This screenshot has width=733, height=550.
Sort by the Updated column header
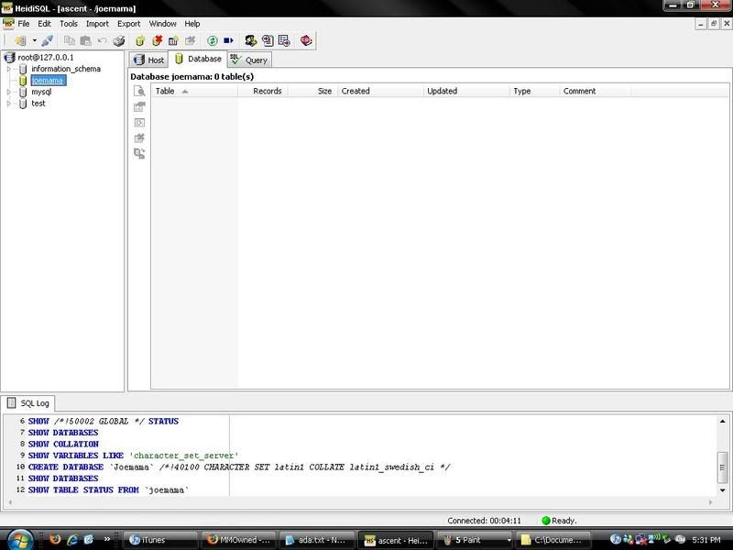pyautogui.click(x=466, y=91)
